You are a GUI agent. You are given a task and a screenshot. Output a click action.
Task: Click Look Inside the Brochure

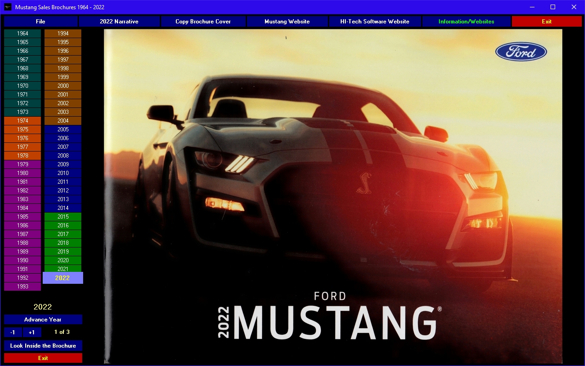pyautogui.click(x=43, y=346)
